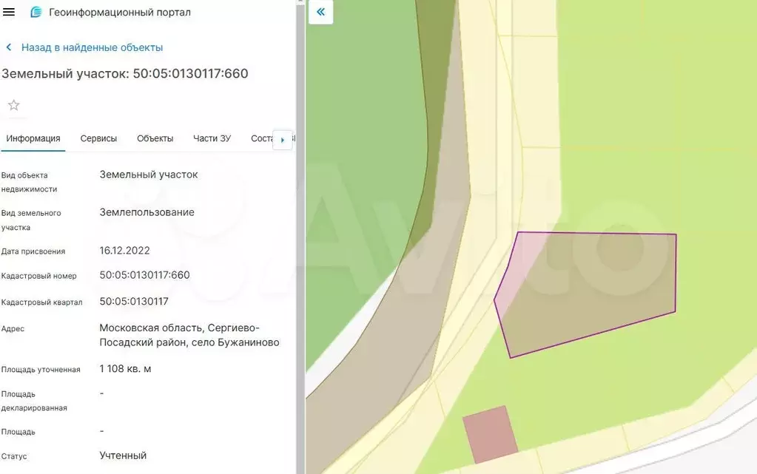
Task: Click the label Площадь уточненная
Action: click(x=41, y=370)
